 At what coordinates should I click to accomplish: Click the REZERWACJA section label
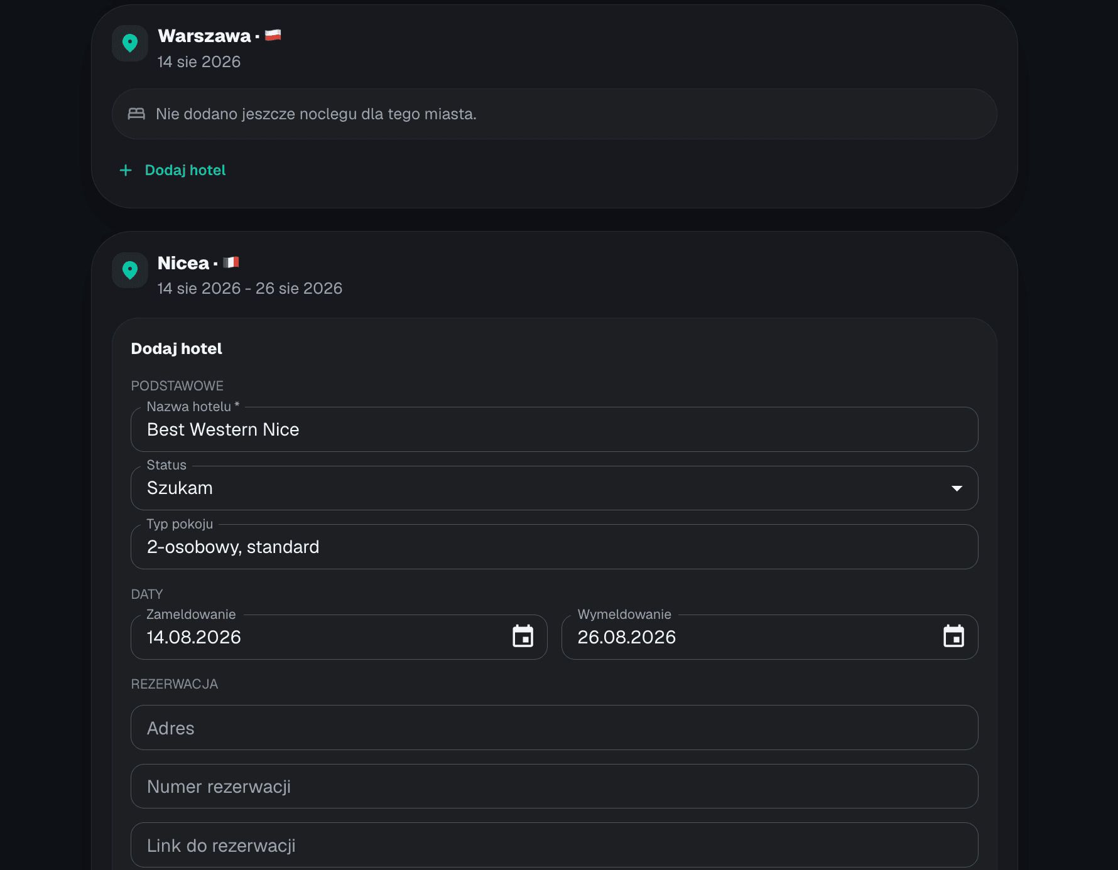tap(175, 684)
